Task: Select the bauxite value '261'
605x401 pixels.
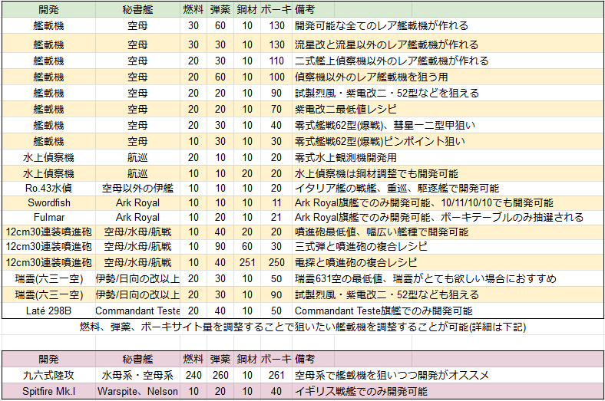Action: point(276,375)
